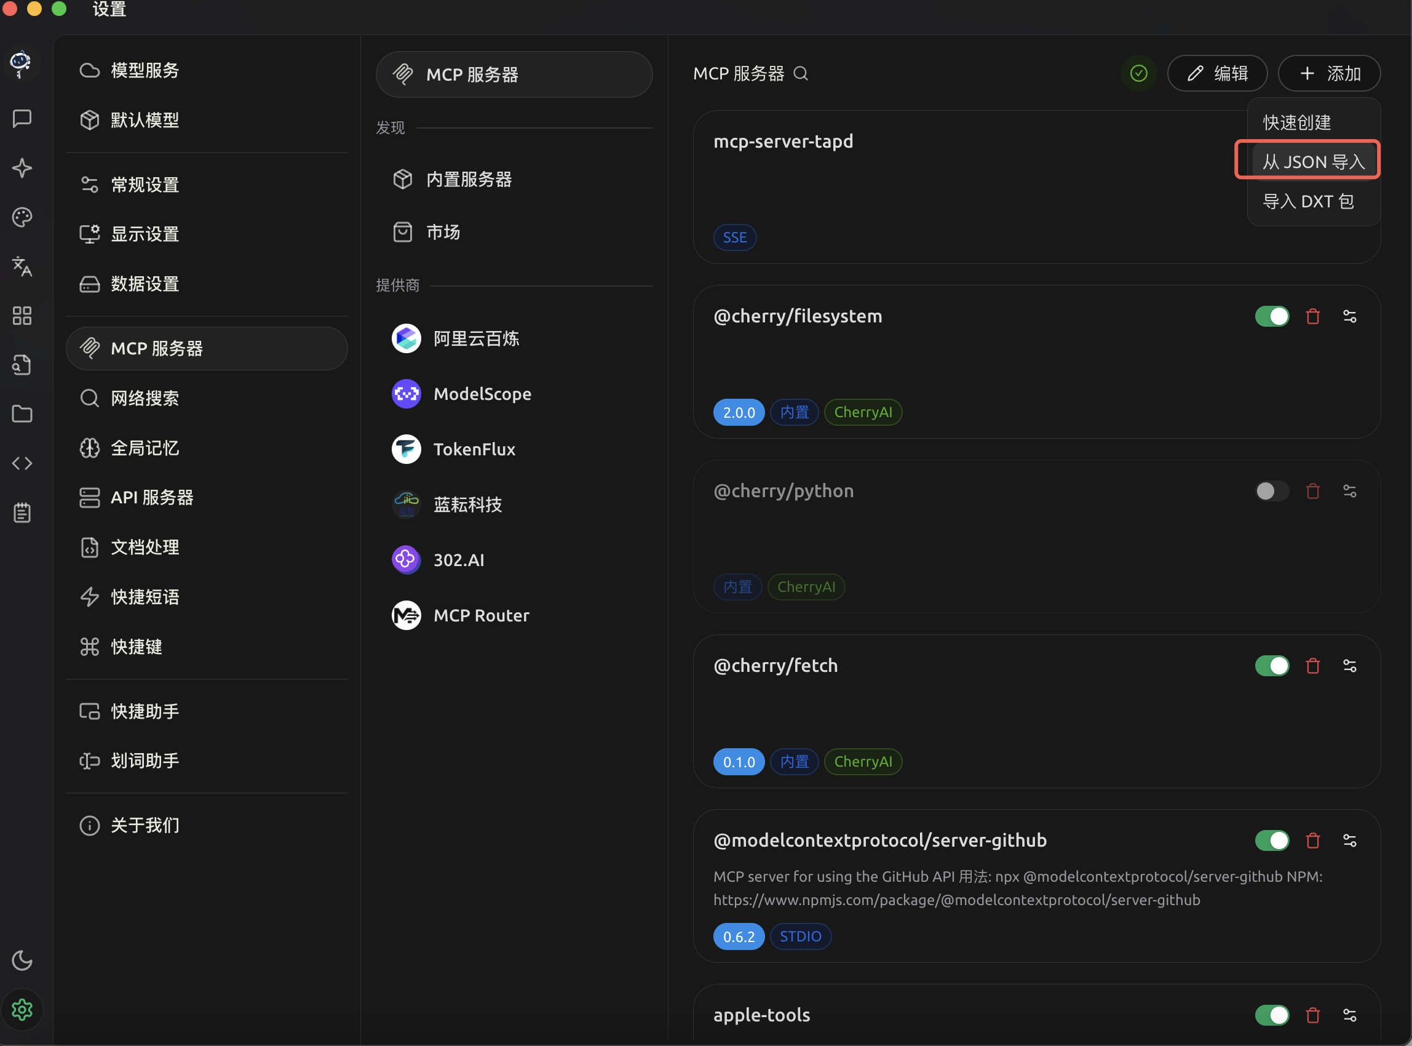Open the painting palette icon in sidebar
Image resolution: width=1412 pixels, height=1046 pixels.
[x=22, y=217]
